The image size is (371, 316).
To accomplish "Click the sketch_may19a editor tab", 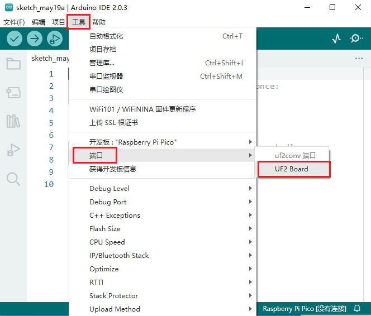I will pos(50,59).
